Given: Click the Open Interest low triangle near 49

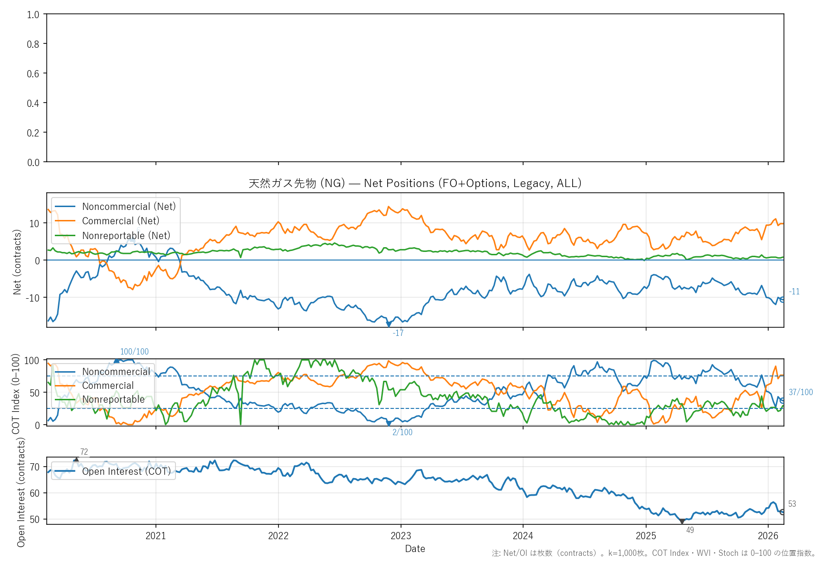Looking at the screenshot, I should tap(682, 521).
